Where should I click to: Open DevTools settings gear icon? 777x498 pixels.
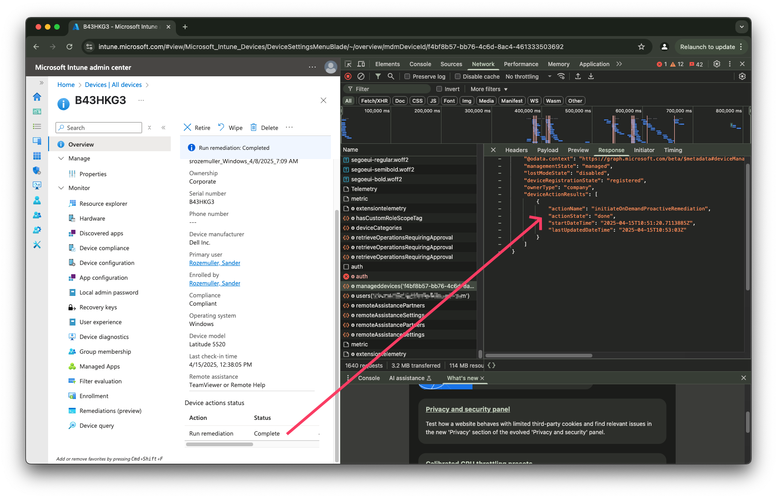click(717, 64)
